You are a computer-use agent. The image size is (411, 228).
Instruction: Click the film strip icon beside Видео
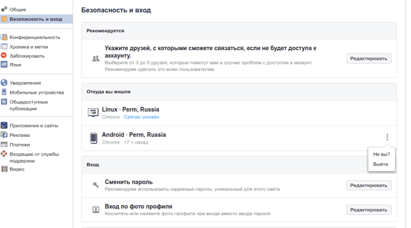point(4,169)
